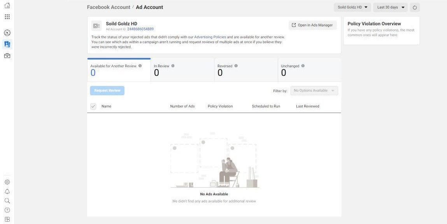
Task: Go to Facebook Account breadcrumb
Action: pos(109,7)
